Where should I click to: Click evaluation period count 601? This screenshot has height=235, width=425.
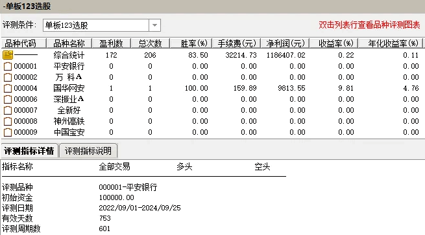click(104, 229)
